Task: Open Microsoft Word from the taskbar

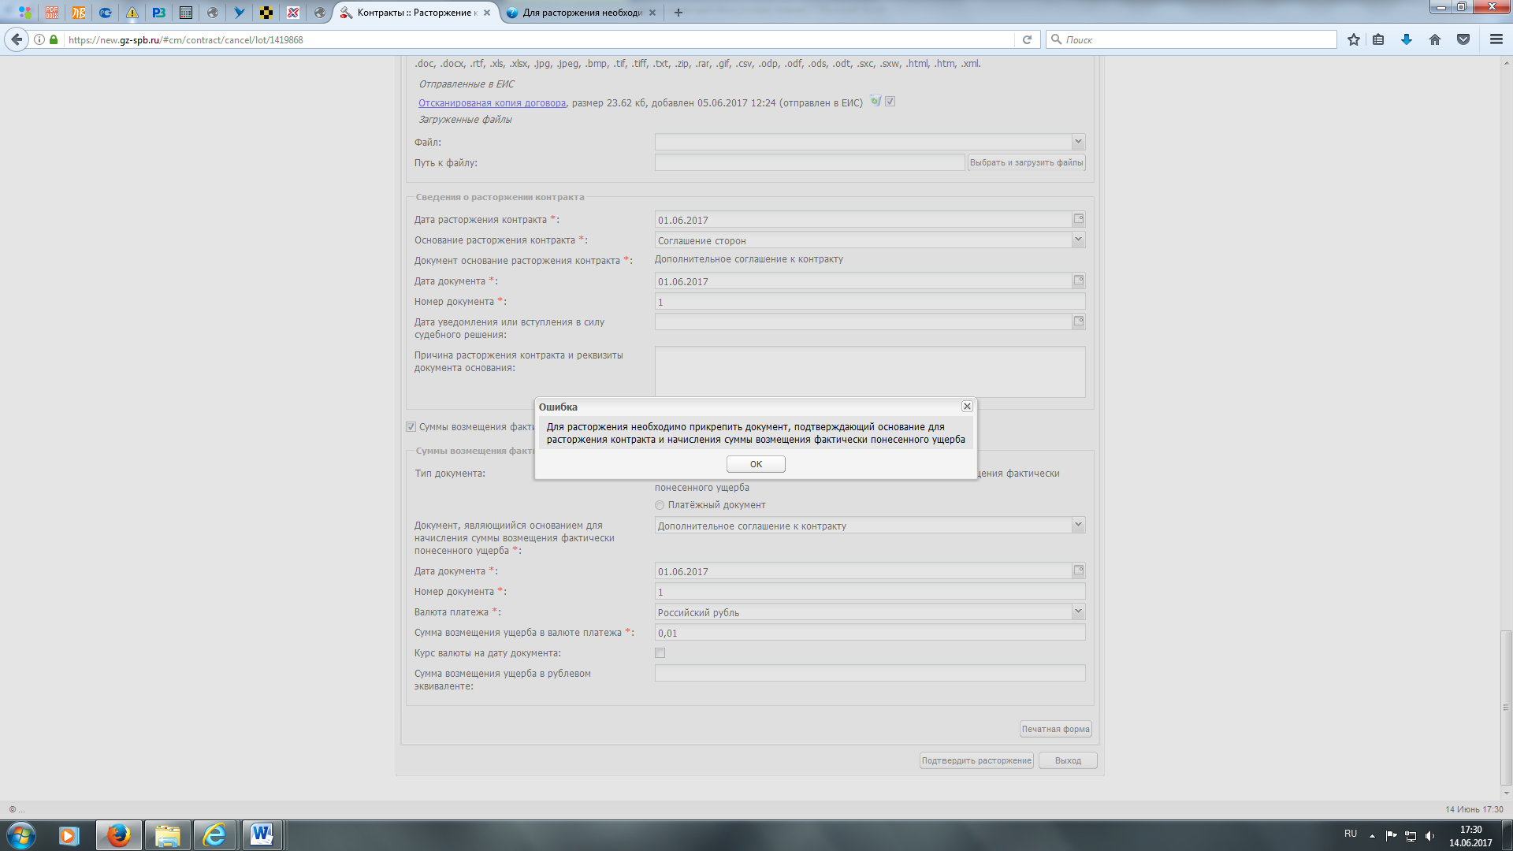Action: pos(262,835)
